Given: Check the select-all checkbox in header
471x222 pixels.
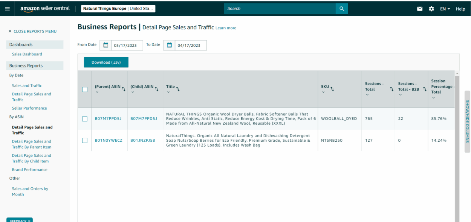Looking at the screenshot, I should pos(85,89).
